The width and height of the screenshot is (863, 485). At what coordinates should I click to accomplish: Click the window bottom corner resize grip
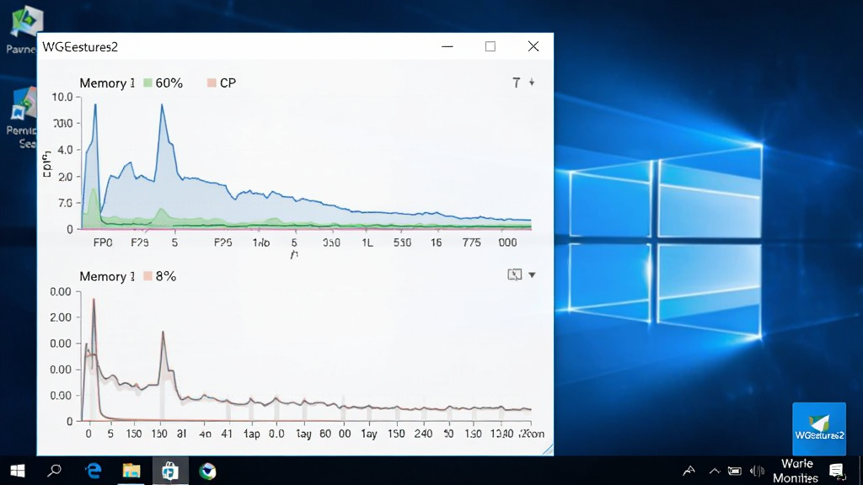coord(547,450)
